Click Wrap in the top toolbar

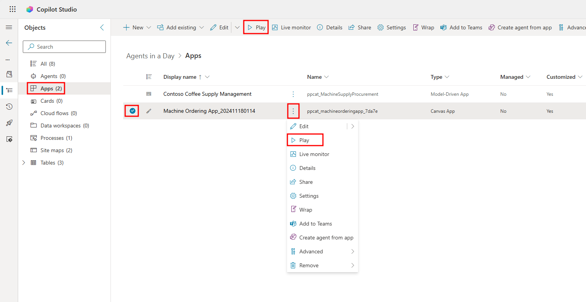[423, 27]
